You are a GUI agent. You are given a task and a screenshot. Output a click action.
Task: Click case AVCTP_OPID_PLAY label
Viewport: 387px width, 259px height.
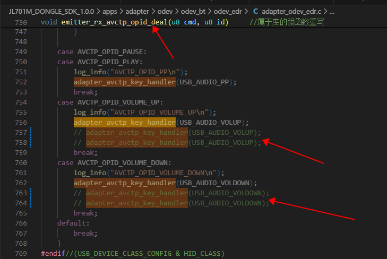[x=100, y=62]
